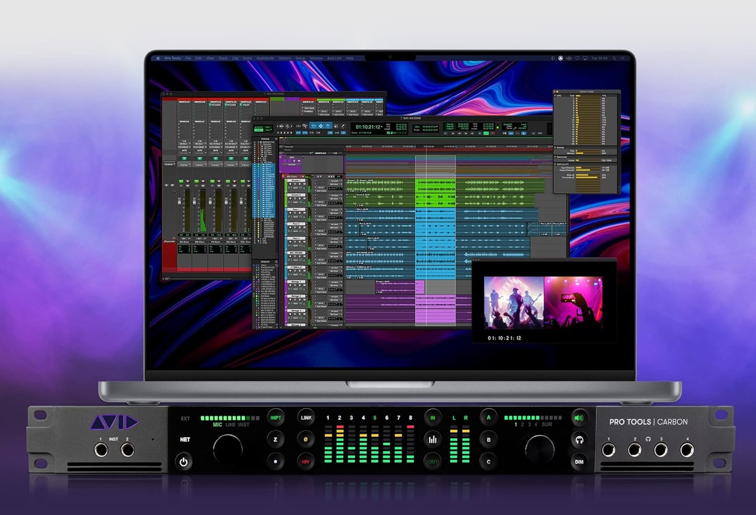Expand the CPU section in System Usage
The height and width of the screenshot is (515, 756).
pyautogui.click(x=556, y=95)
